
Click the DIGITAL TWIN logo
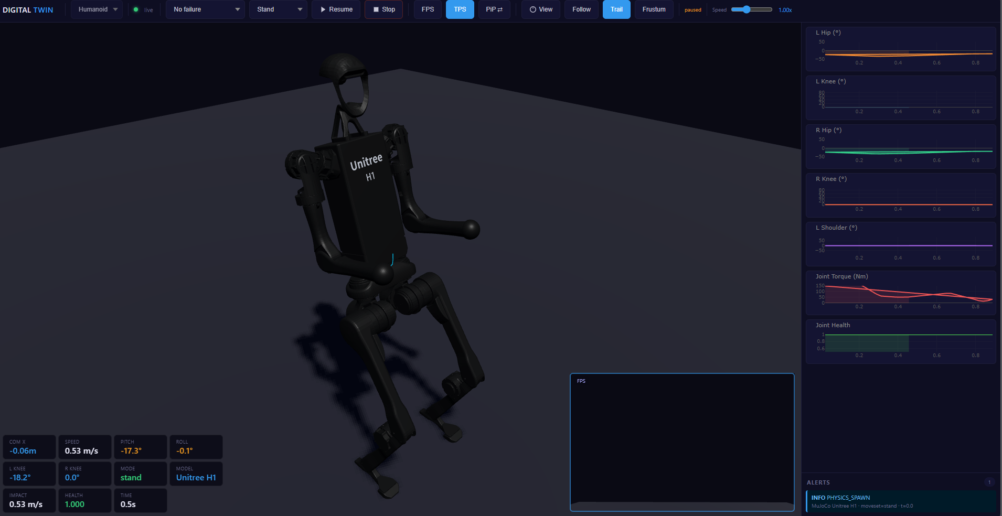point(28,10)
